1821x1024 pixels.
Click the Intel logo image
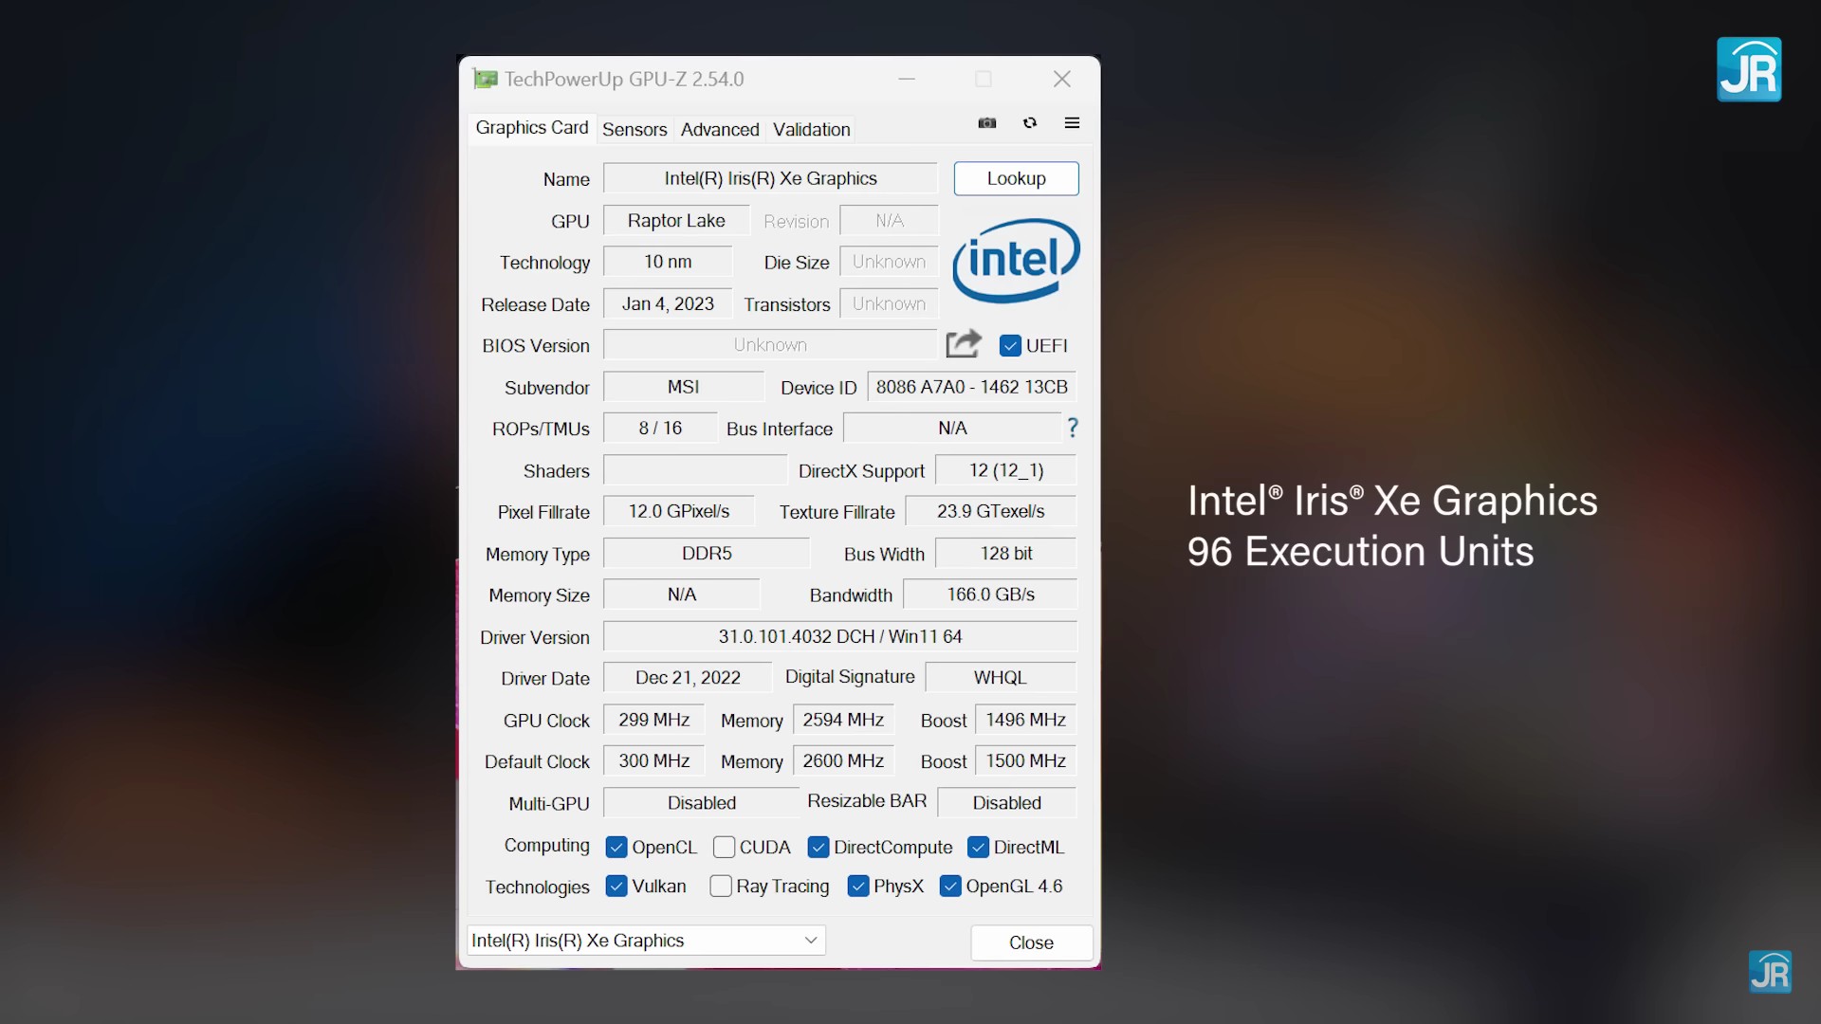(x=1016, y=261)
